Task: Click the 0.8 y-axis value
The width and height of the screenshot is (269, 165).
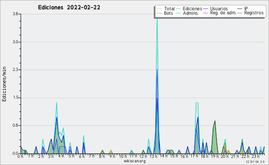Action: (x=15, y=126)
